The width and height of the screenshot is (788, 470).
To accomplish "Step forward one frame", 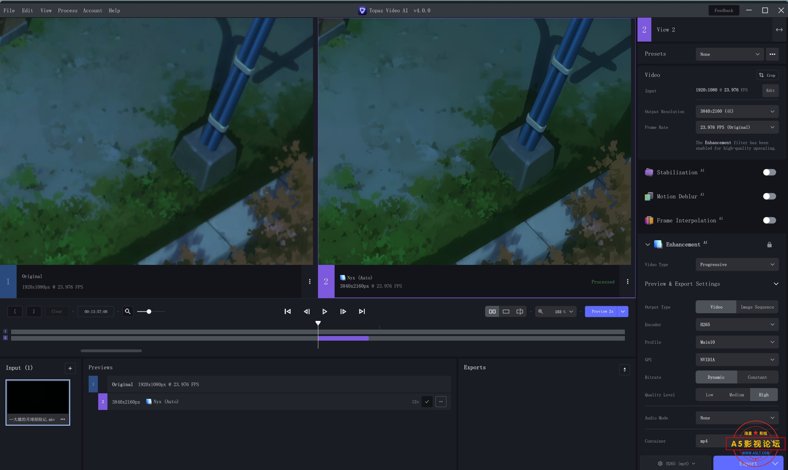I will [343, 311].
